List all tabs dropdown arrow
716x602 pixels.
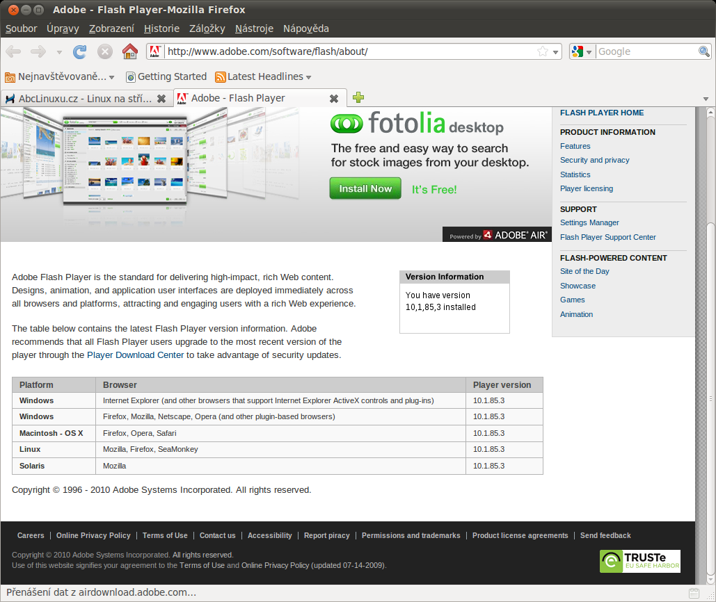706,99
